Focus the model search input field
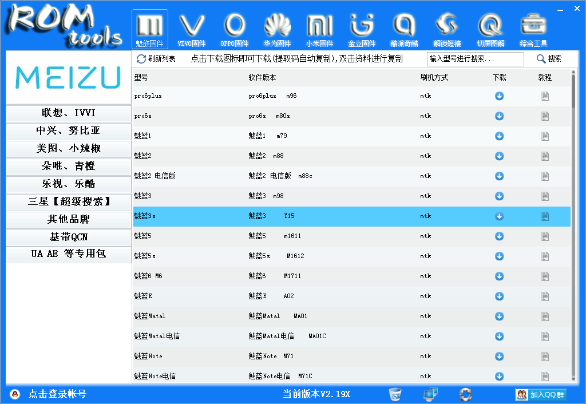This screenshot has width=586, height=404. 475,59
